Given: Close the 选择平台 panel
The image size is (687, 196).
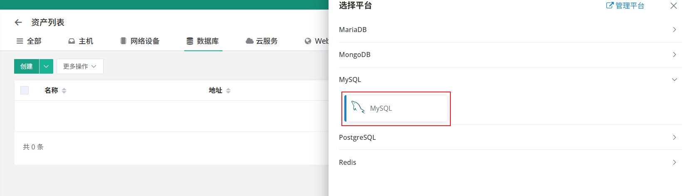Looking at the screenshot, I should [673, 6].
